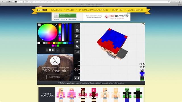This screenshot has height=102, width=182.
Task: Open the IPHONE/IPAD/ANDROID tab
Action: click(93, 10)
